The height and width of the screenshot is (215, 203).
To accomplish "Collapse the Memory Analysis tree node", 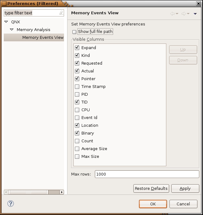I will click(12, 30).
